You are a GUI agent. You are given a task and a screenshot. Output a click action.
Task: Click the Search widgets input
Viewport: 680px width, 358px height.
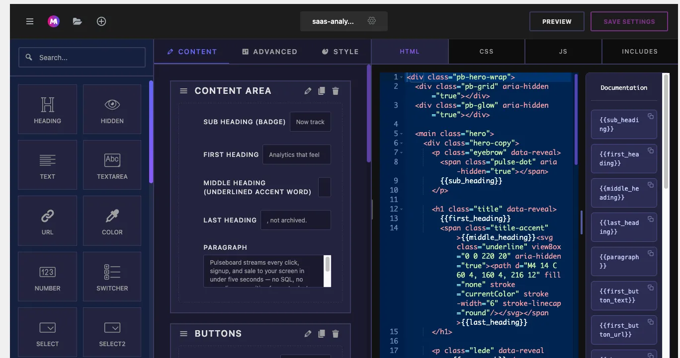point(82,58)
